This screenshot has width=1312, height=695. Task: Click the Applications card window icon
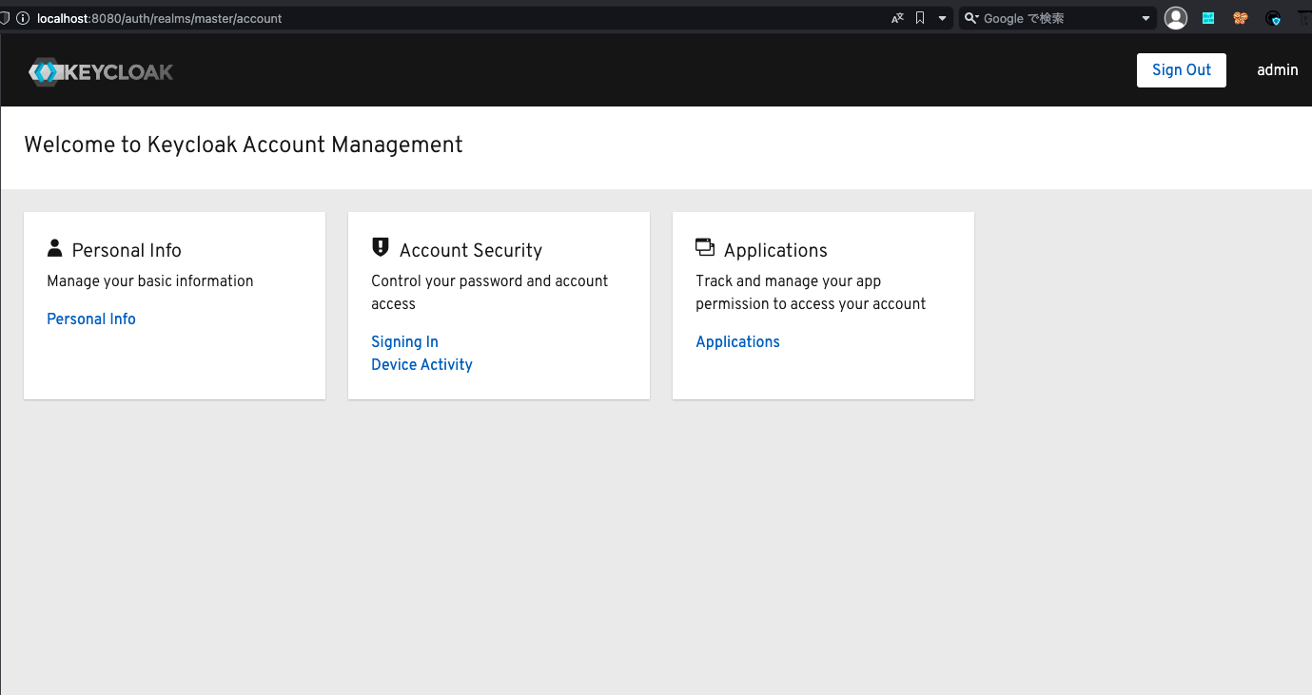coord(704,248)
